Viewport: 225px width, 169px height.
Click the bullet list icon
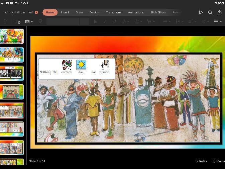click(165, 22)
